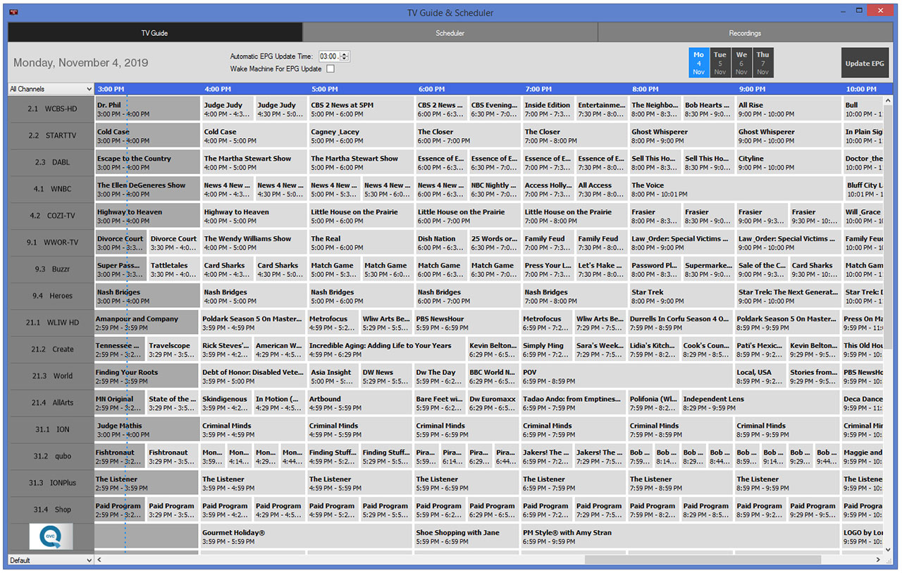Select Tuesday November 5 in the day selector
Image resolution: width=902 pixels, height=573 pixels.
719,62
